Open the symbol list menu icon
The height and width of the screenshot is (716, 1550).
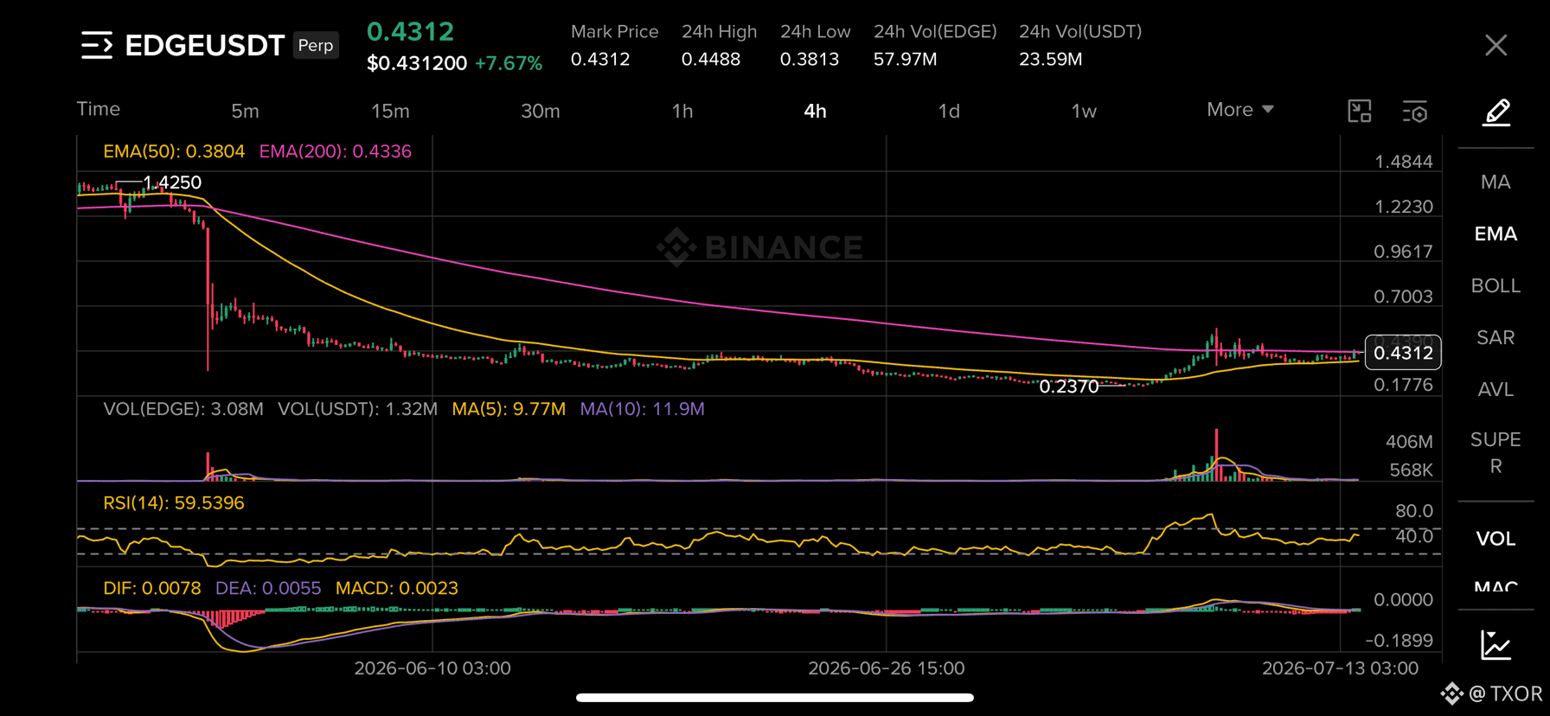[97, 45]
